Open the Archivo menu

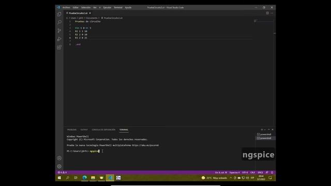(x=66, y=7)
